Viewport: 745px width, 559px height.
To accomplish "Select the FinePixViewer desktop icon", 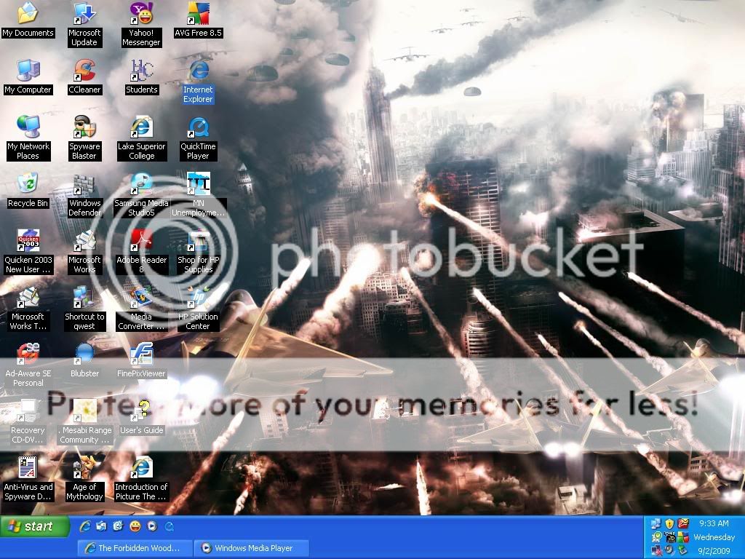I will (x=141, y=360).
